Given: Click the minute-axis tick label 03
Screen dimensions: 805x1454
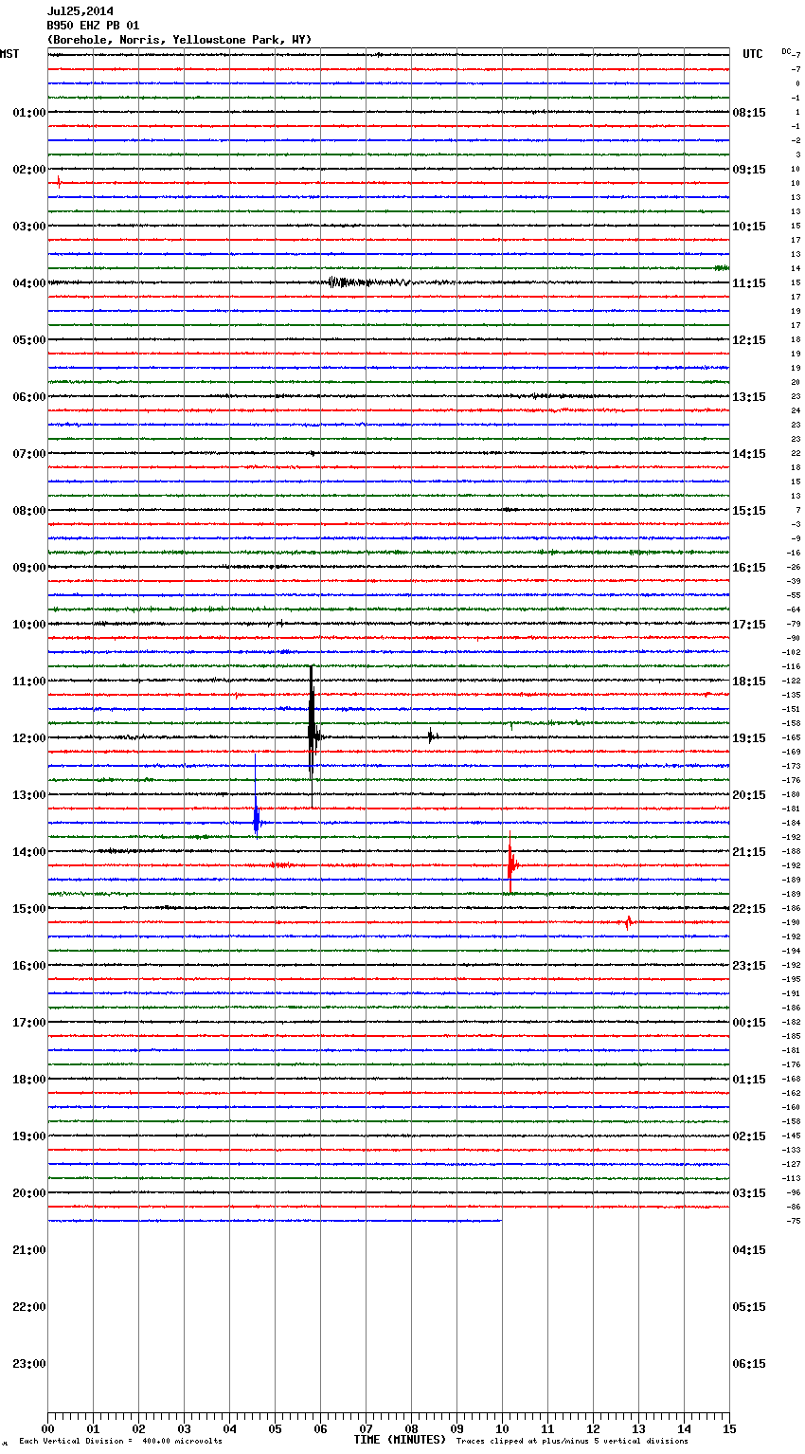Looking at the screenshot, I should (184, 1428).
